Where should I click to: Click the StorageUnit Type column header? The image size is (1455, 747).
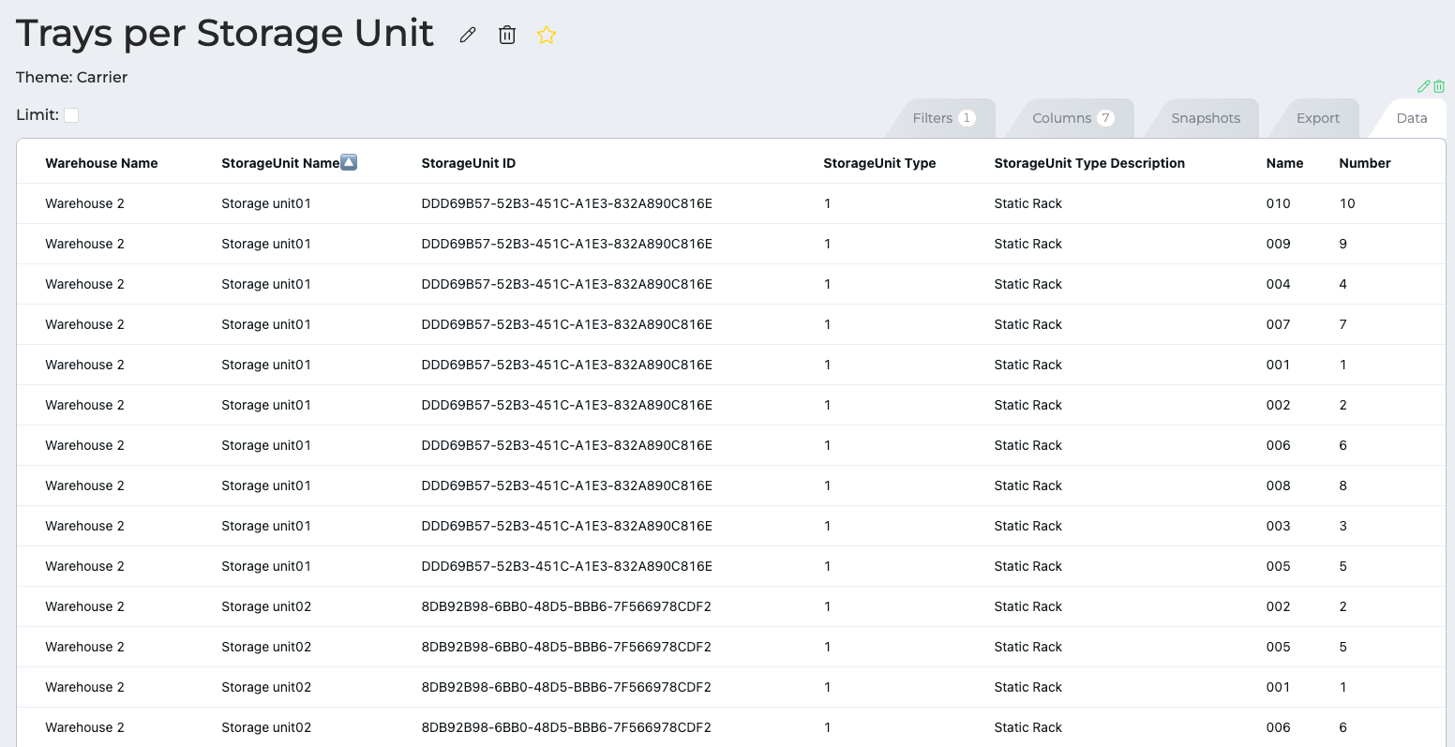pyautogui.click(x=879, y=163)
